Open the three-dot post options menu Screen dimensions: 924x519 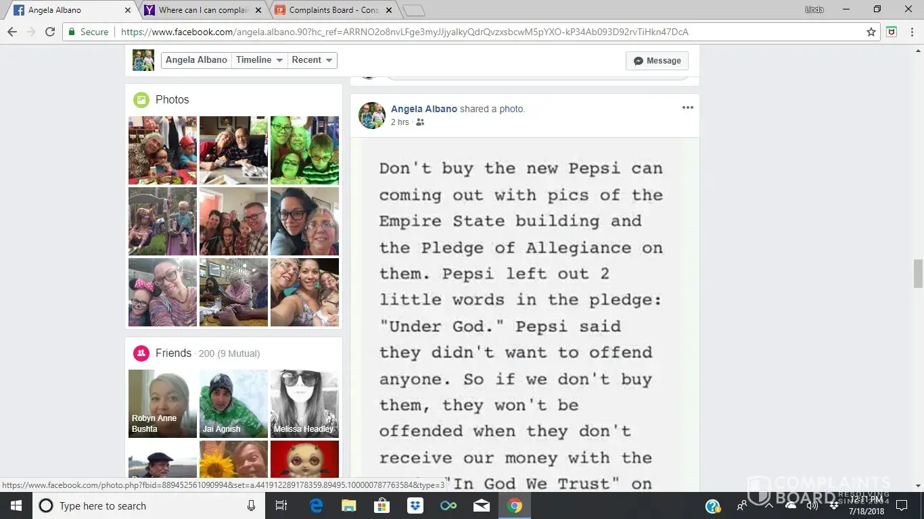(x=688, y=108)
